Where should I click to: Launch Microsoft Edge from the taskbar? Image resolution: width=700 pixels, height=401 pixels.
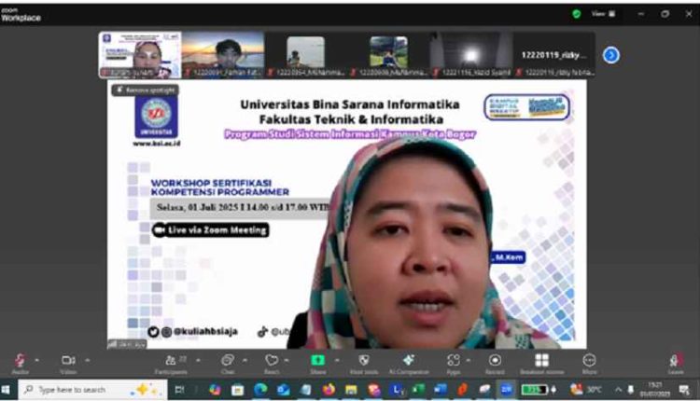click(260, 390)
